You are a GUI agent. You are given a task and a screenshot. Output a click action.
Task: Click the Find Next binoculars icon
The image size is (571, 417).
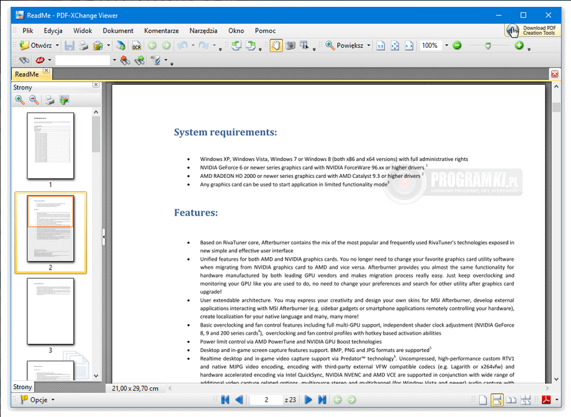point(139,60)
